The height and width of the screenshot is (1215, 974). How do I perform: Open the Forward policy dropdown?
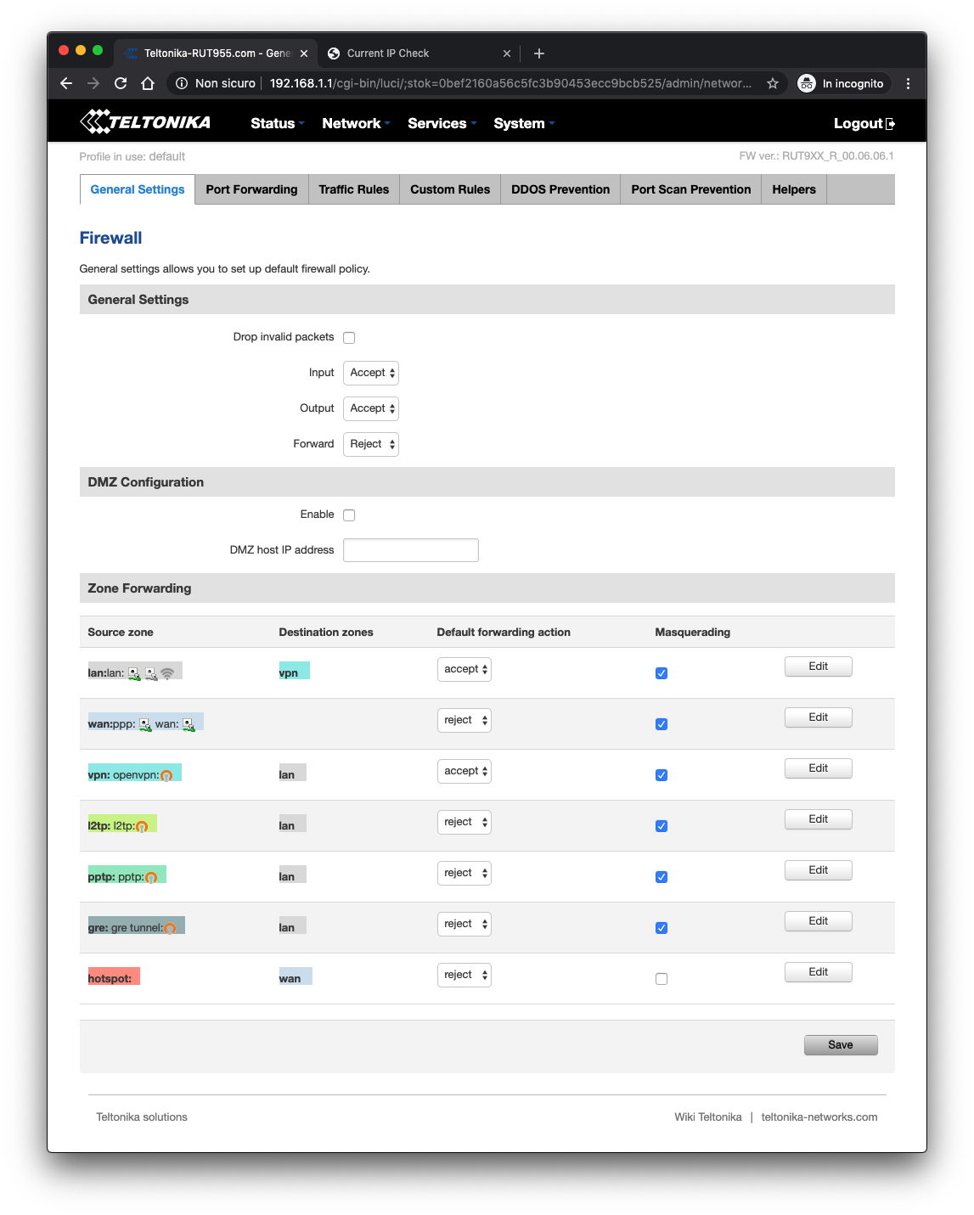pyautogui.click(x=371, y=444)
